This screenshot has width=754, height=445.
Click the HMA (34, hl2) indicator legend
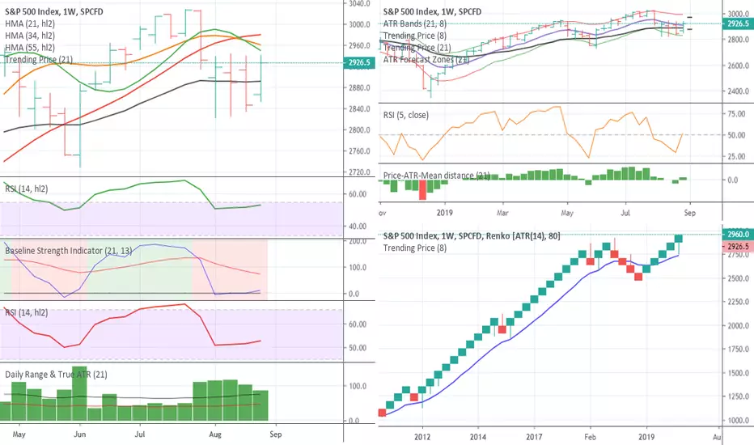tap(30, 36)
